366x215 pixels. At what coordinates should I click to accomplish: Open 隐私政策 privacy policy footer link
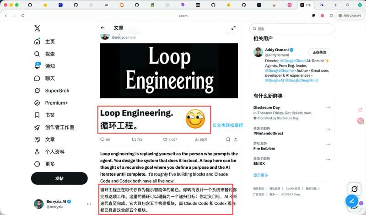click(x=275, y=188)
